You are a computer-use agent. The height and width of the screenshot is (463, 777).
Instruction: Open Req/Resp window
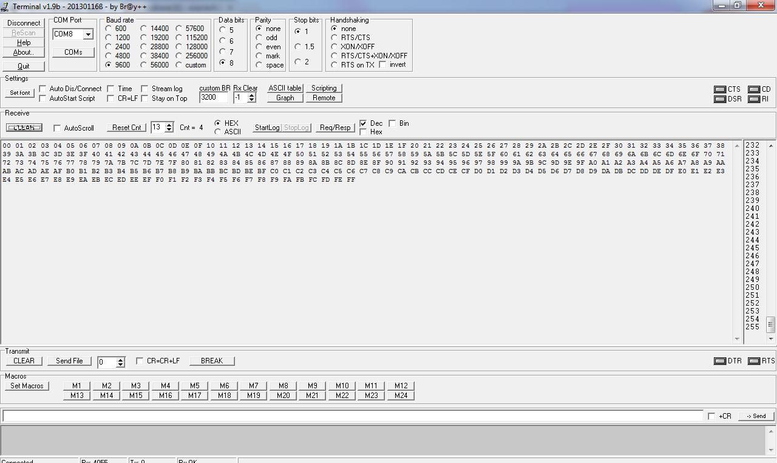(x=335, y=128)
